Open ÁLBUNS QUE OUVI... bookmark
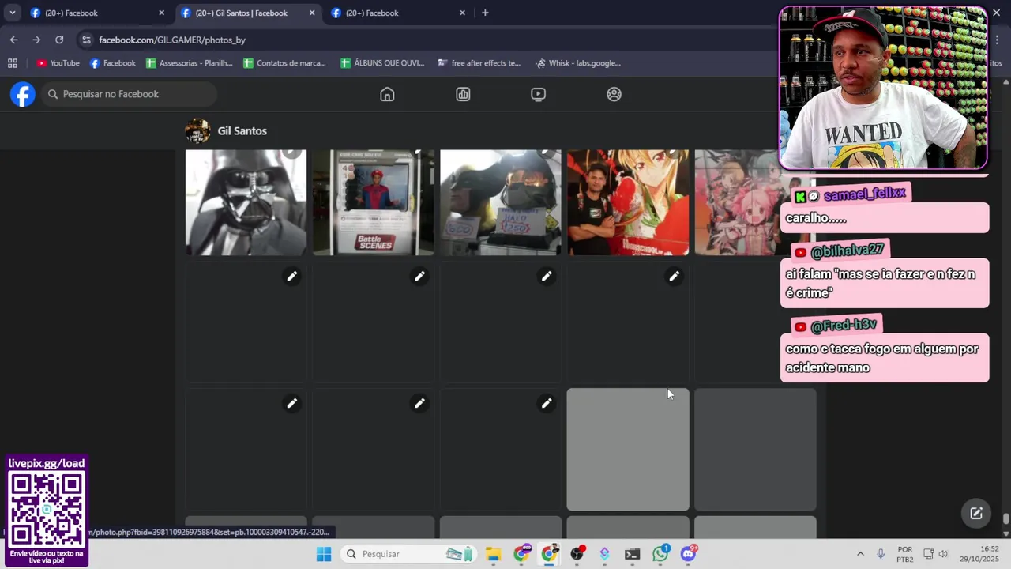The image size is (1011, 569). click(383, 63)
